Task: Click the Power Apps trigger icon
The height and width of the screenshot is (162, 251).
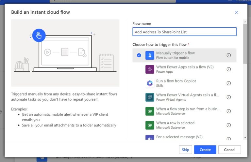Action: (x=150, y=69)
